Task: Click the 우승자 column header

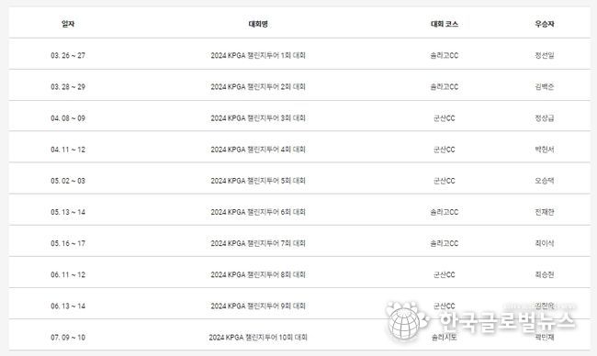Action: (x=545, y=24)
